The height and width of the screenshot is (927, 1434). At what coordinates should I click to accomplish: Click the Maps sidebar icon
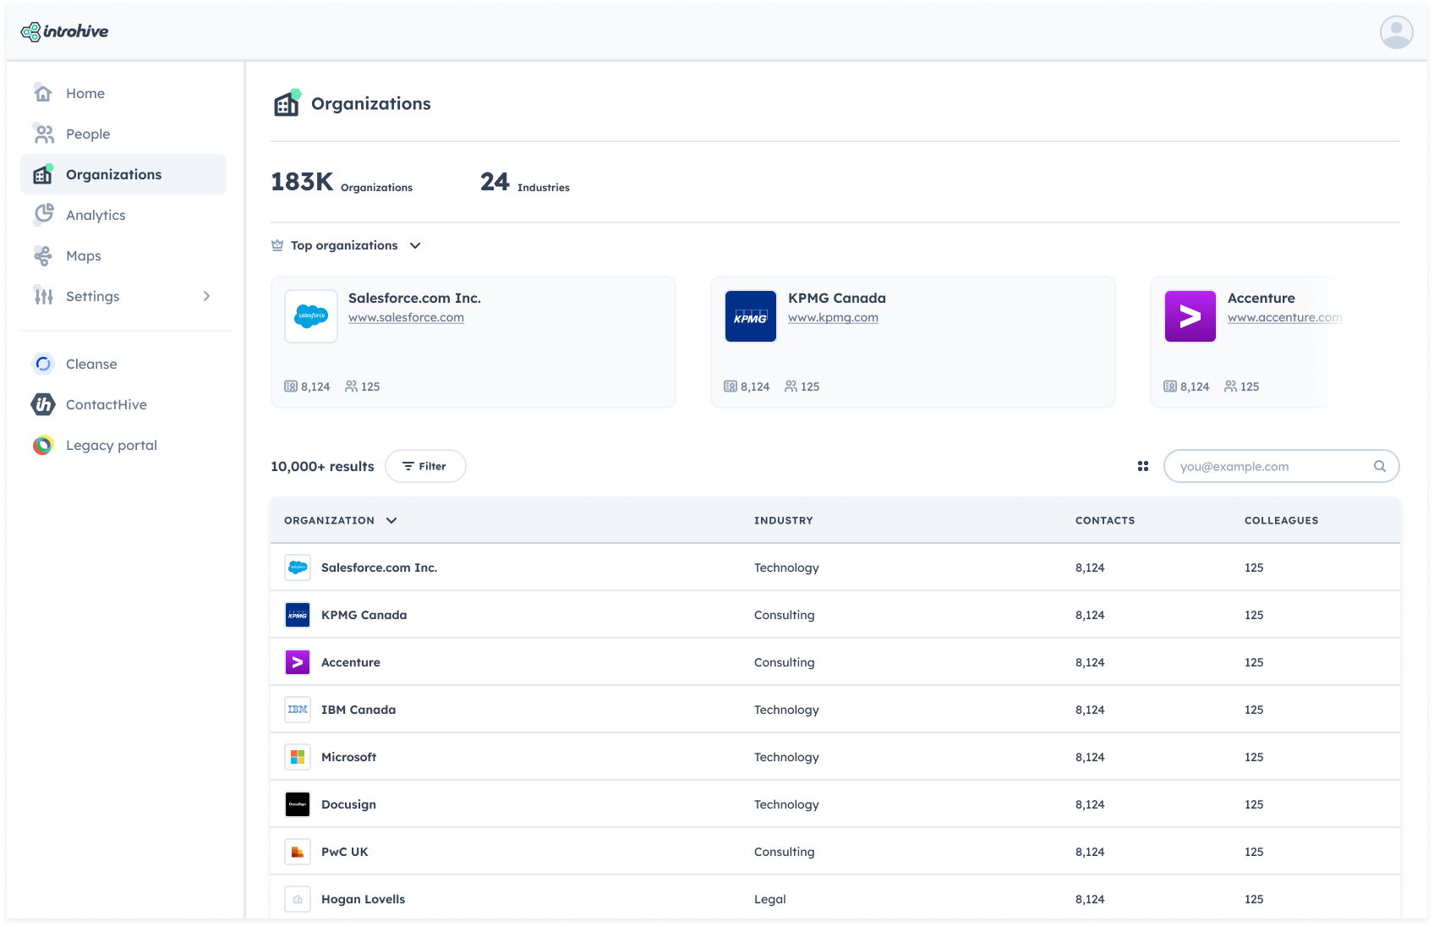pos(43,255)
